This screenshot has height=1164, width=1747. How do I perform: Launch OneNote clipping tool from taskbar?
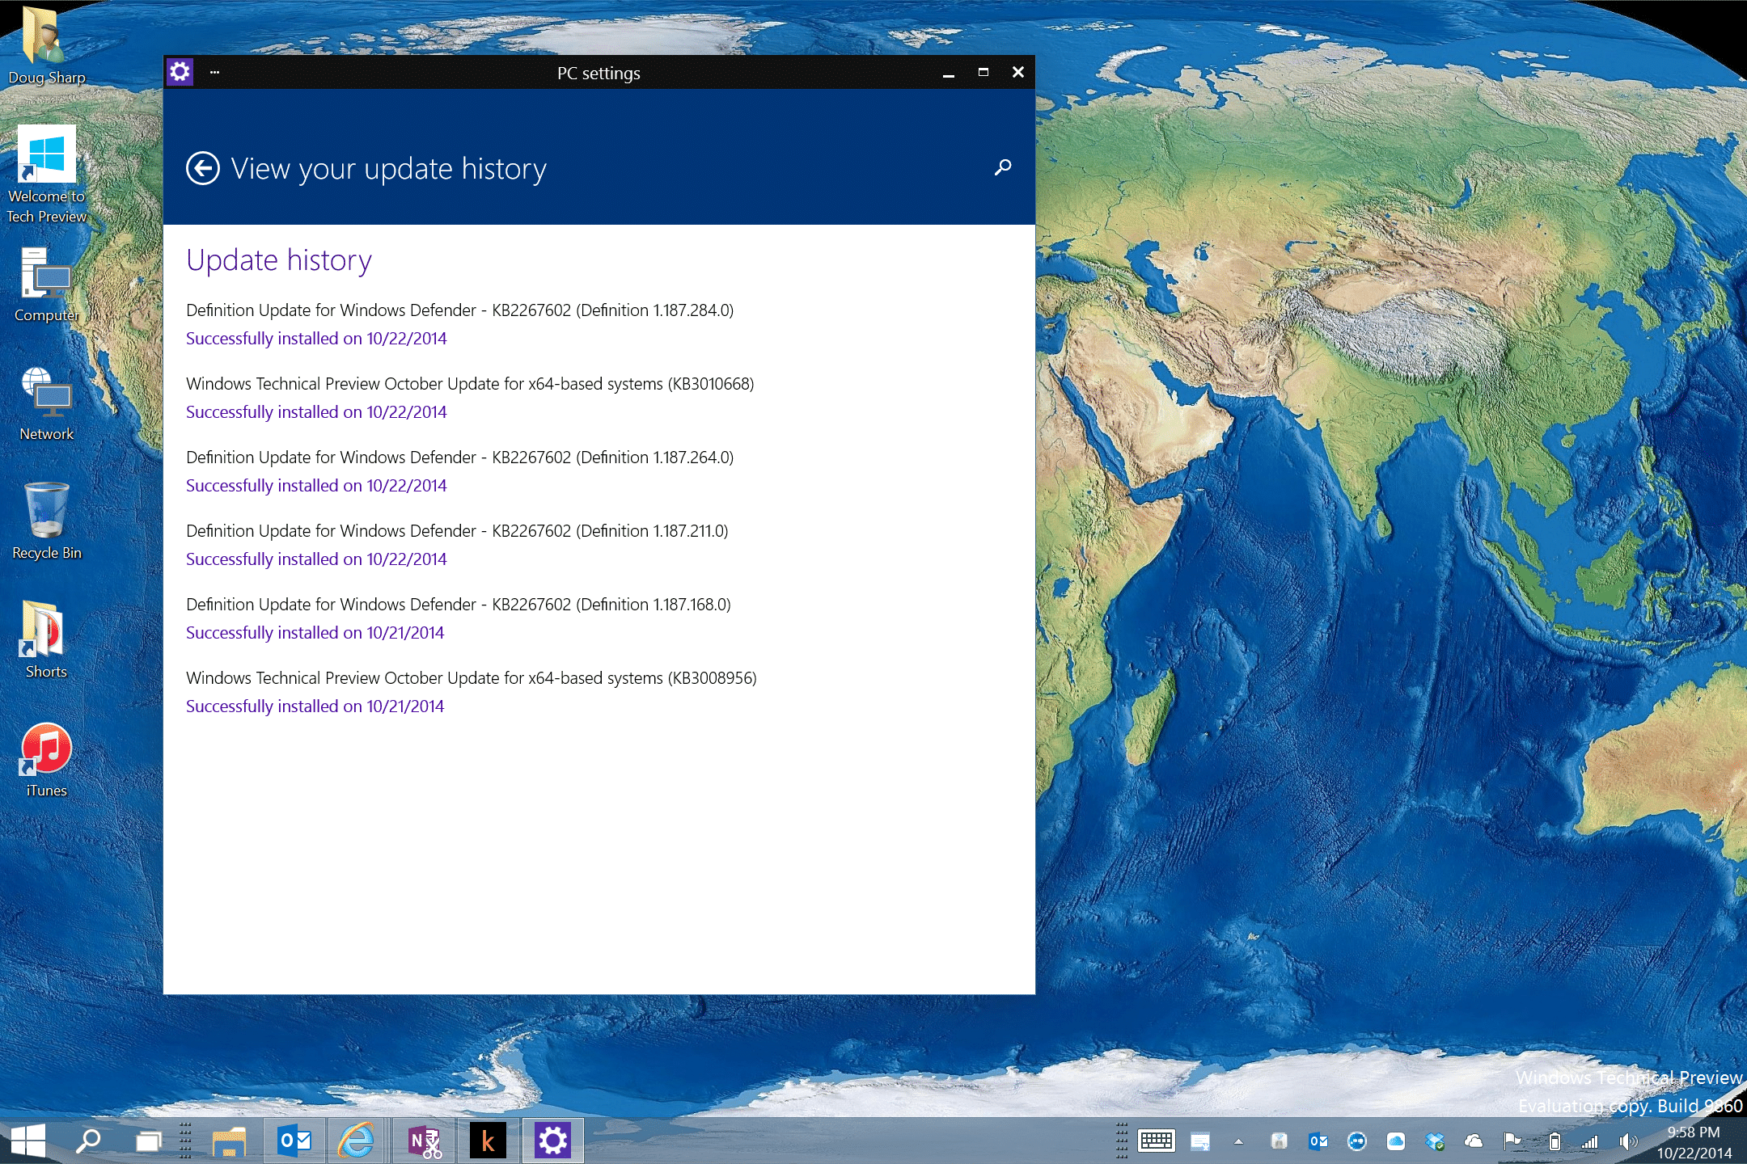425,1141
